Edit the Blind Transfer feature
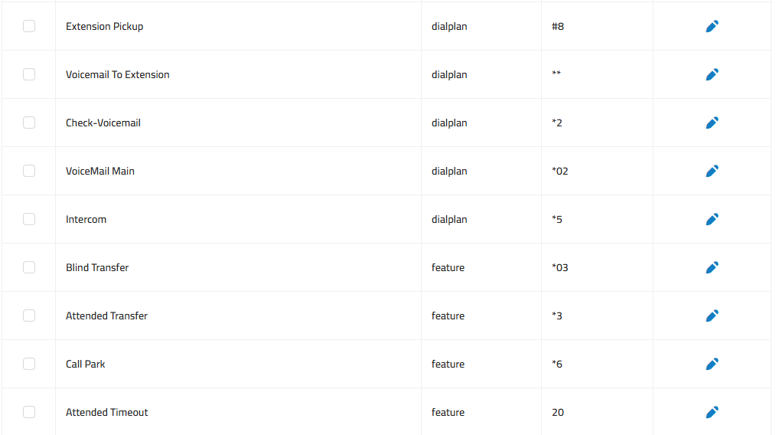776x435 pixels. 712,267
